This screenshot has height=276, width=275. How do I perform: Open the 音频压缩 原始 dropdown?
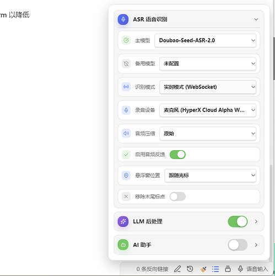click(x=208, y=134)
